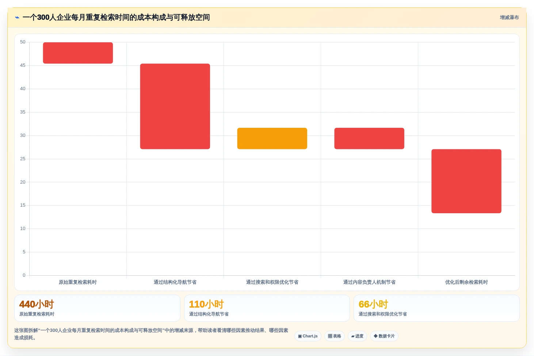The height and width of the screenshot is (356, 534).
Task: Click the x-axis label 优化后剩余检索耗时
Action: click(x=466, y=282)
